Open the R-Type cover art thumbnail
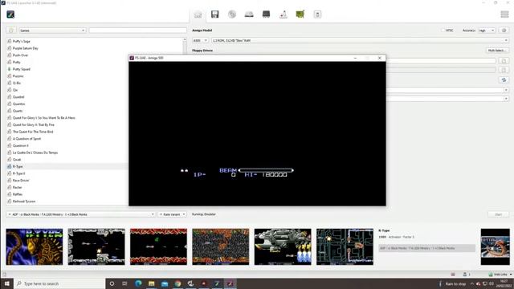Image resolution: width=514 pixels, height=289 pixels. (x=496, y=246)
